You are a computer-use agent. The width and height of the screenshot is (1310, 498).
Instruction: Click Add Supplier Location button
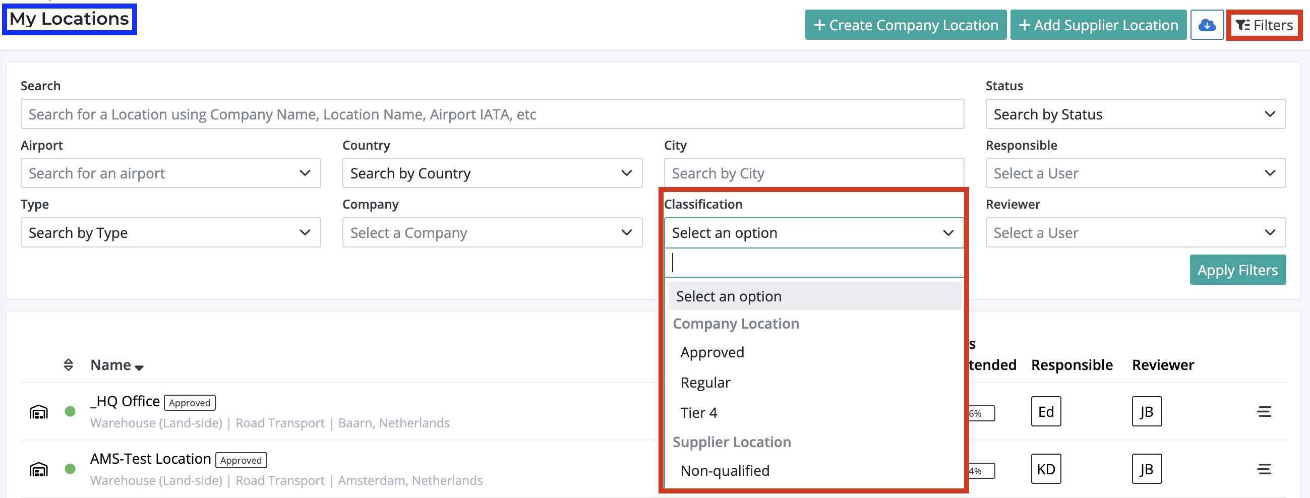[1098, 25]
